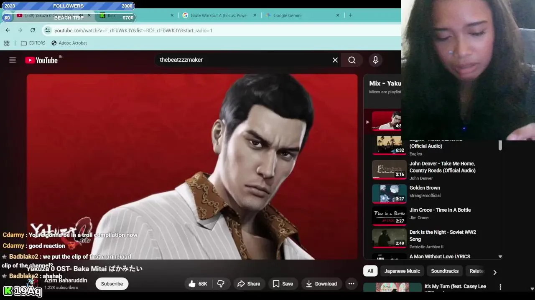Play Golden Brown video thumbnail
The image size is (535, 300).
click(389, 194)
